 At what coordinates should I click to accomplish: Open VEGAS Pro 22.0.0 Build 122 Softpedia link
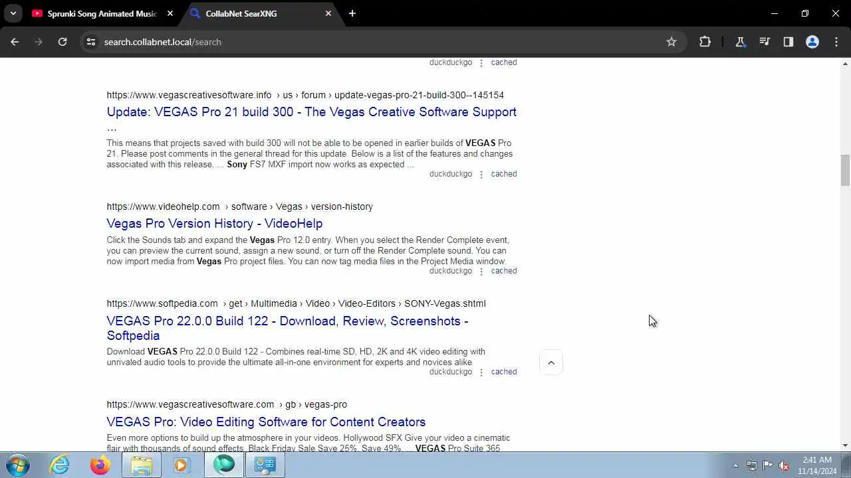287,328
